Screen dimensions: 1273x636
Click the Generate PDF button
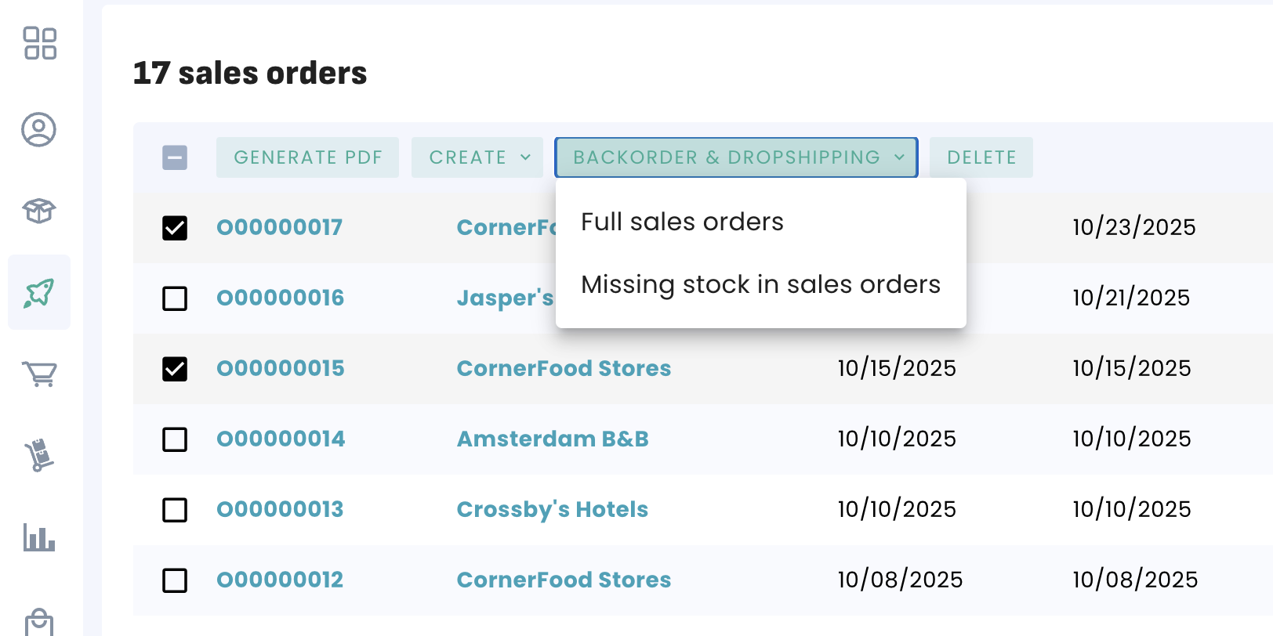(307, 157)
